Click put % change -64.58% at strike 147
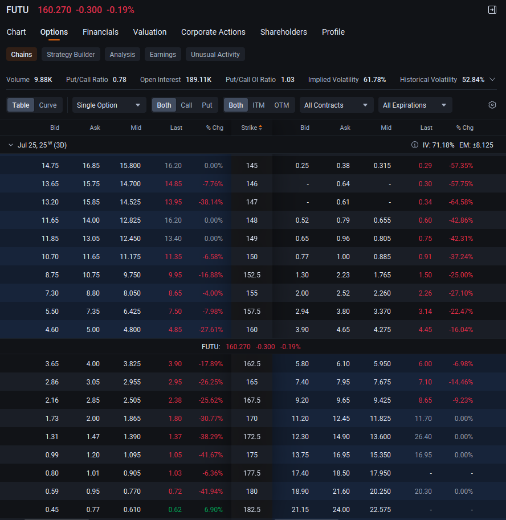 [x=461, y=202]
